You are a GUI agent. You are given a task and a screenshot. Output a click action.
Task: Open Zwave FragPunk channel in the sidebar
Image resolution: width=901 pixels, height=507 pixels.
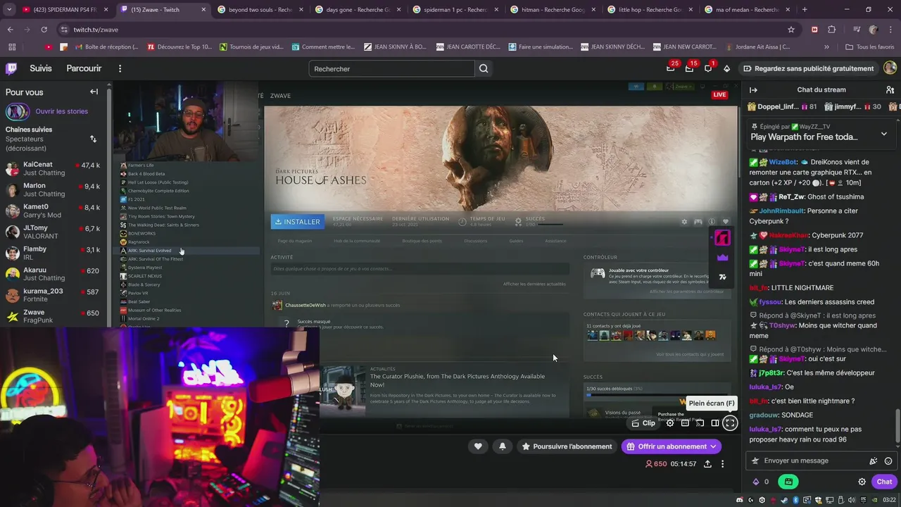(x=53, y=317)
